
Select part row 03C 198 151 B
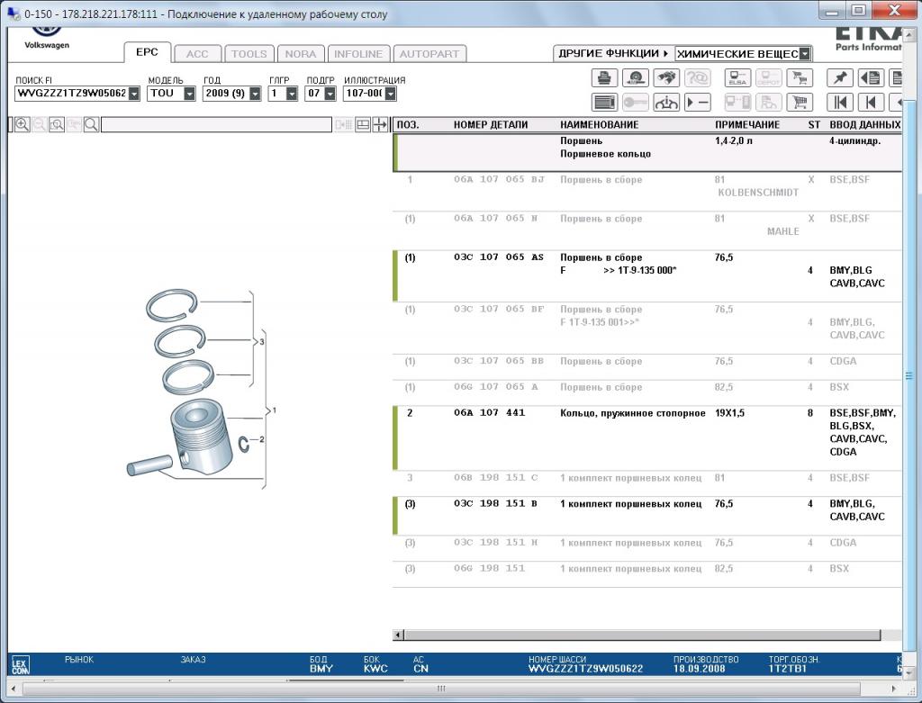tap(646, 516)
